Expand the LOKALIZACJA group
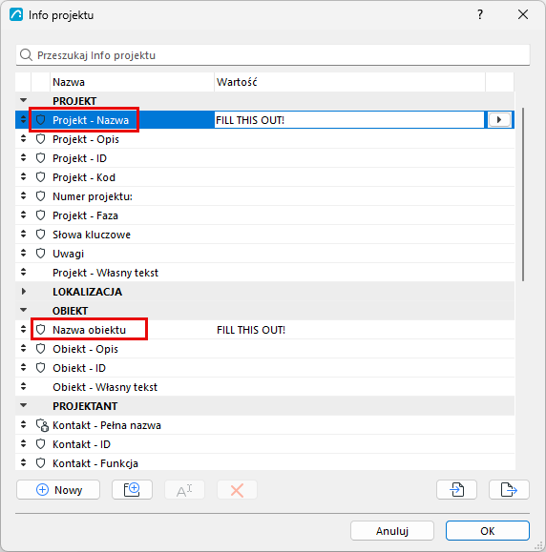Viewport: 546px width, 552px height. (x=23, y=291)
